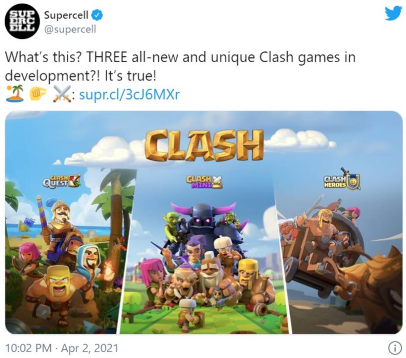Image resolution: width=406 pixels, height=358 pixels.
Task: Open the 10:02 PM Apr 2, 2021 timestamp
Action: (62, 348)
